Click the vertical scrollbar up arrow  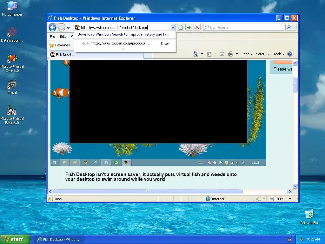(295, 63)
